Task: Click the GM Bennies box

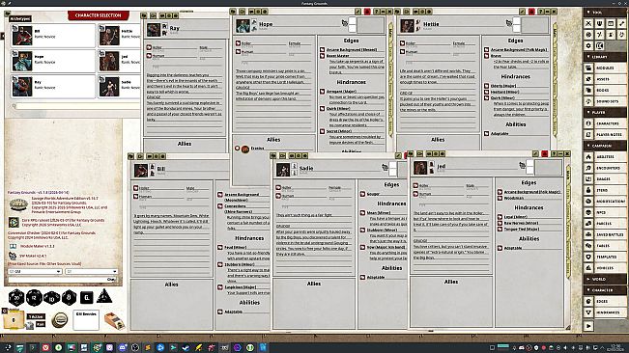Action: point(86,320)
